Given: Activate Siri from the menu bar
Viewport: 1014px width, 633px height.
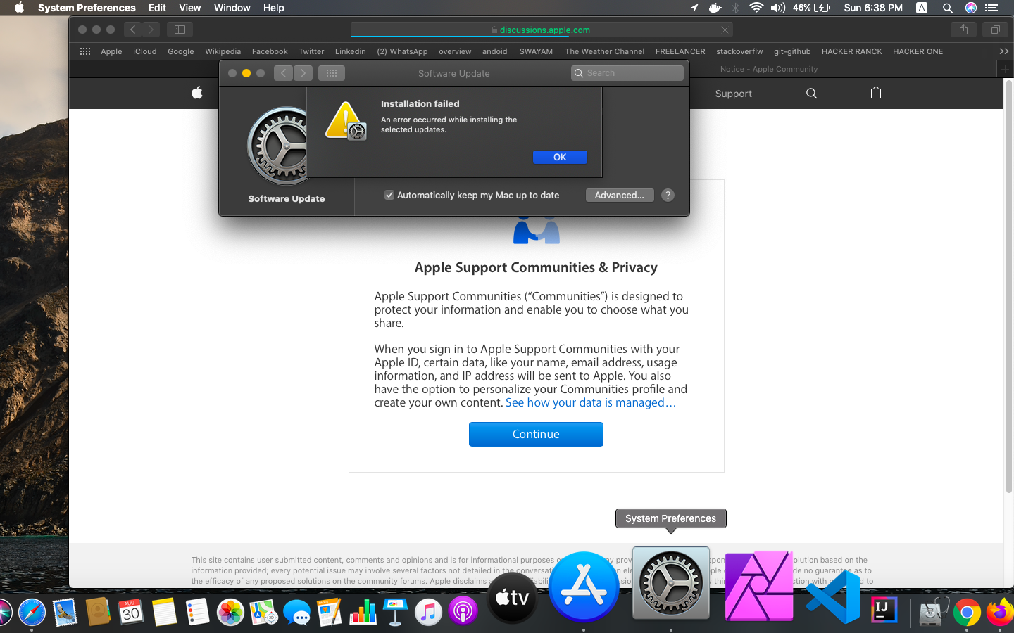Looking at the screenshot, I should (x=971, y=8).
